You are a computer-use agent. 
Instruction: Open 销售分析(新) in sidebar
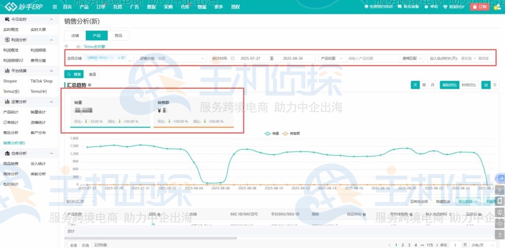point(14,143)
